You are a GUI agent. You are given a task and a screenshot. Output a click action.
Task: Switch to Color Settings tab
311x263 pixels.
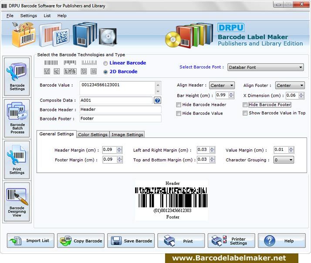click(x=93, y=135)
